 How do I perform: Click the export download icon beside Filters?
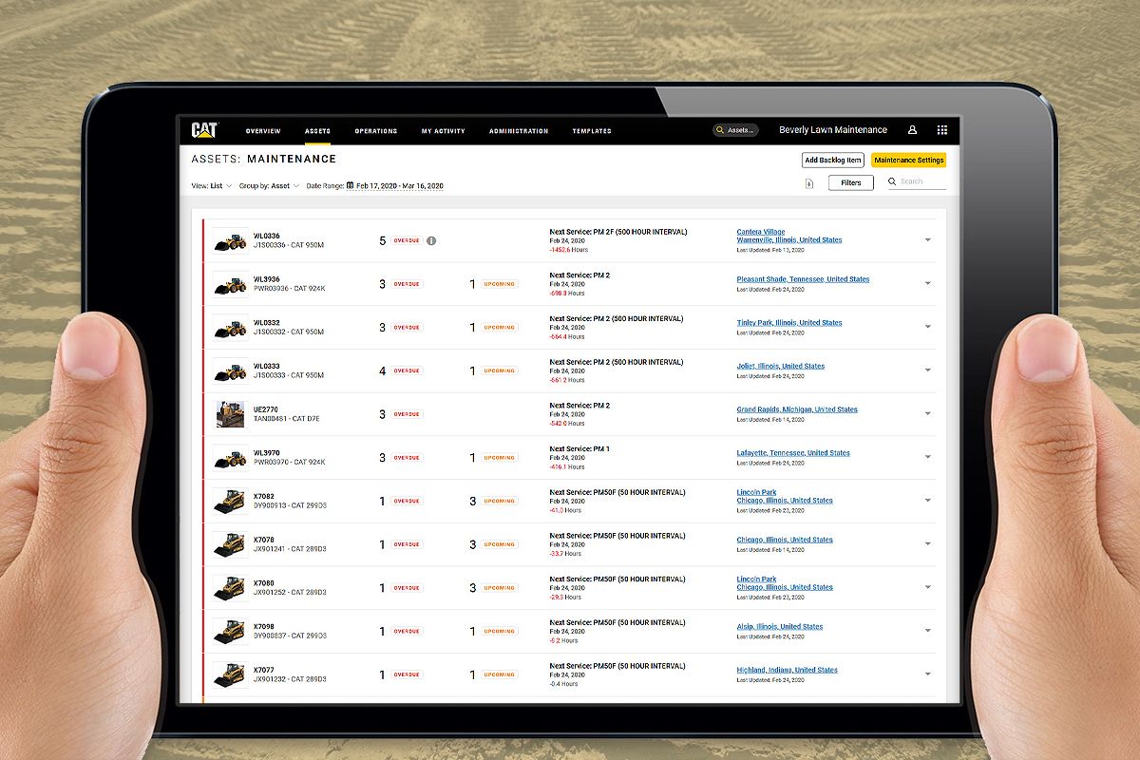click(x=808, y=183)
